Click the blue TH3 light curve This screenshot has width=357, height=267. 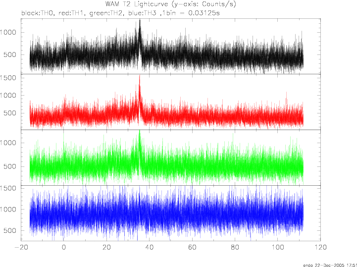coord(166,213)
